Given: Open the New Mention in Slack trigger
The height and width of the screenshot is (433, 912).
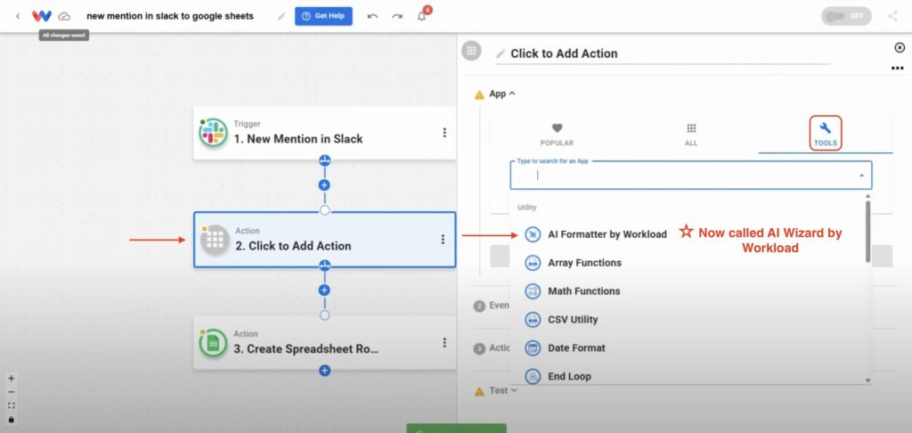Looking at the screenshot, I should [324, 133].
